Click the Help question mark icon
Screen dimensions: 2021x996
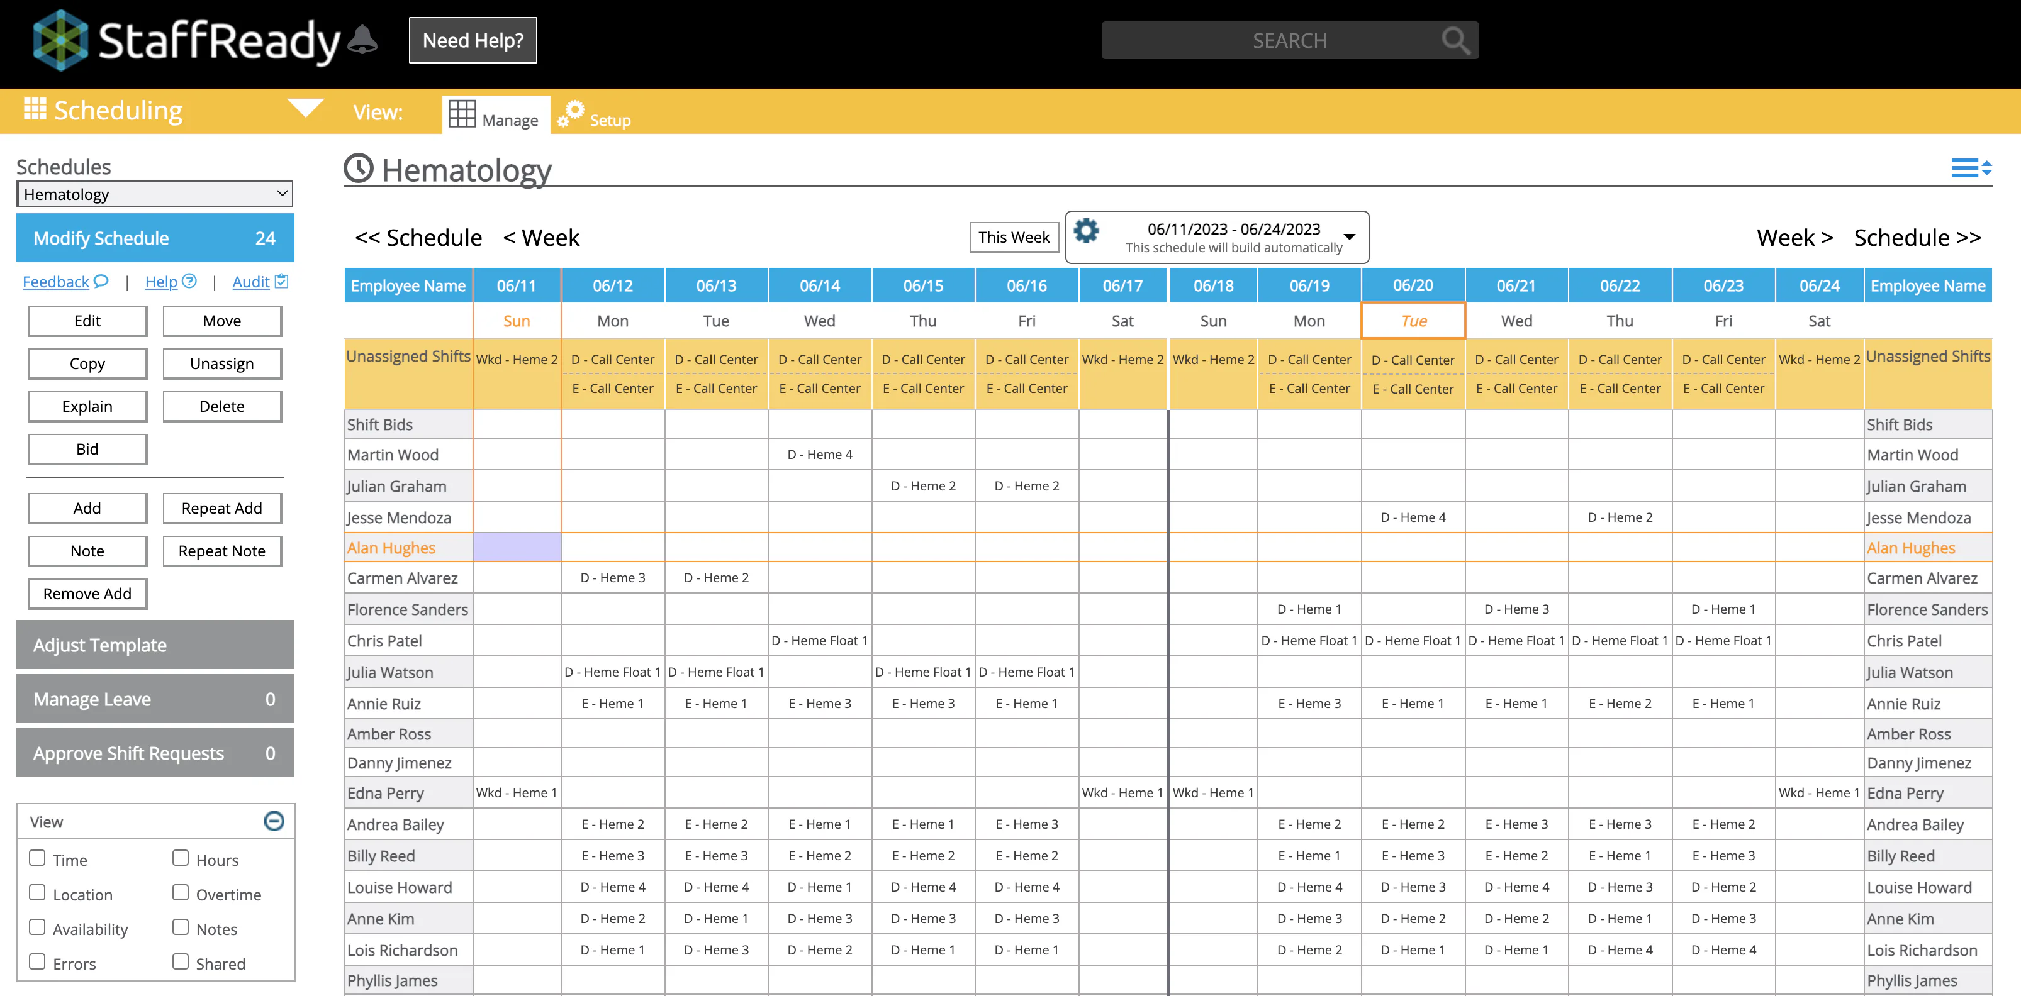189,281
